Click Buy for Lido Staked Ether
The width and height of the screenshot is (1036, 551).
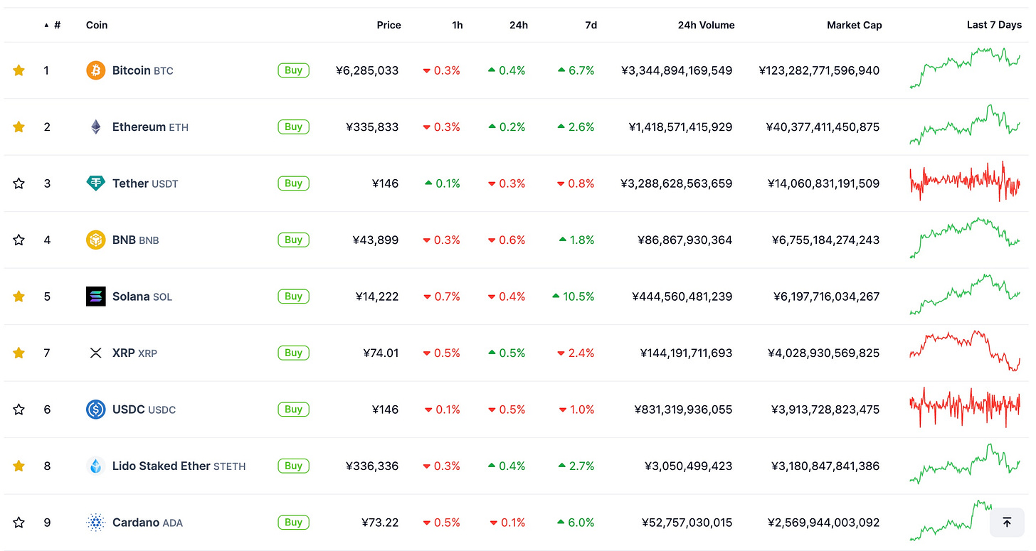coord(294,466)
